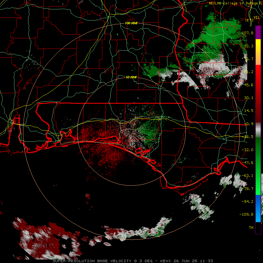This screenshot has height=263, width=263.
Task: Click the purple segment of the velocity color bar
Action: click(258, 33)
